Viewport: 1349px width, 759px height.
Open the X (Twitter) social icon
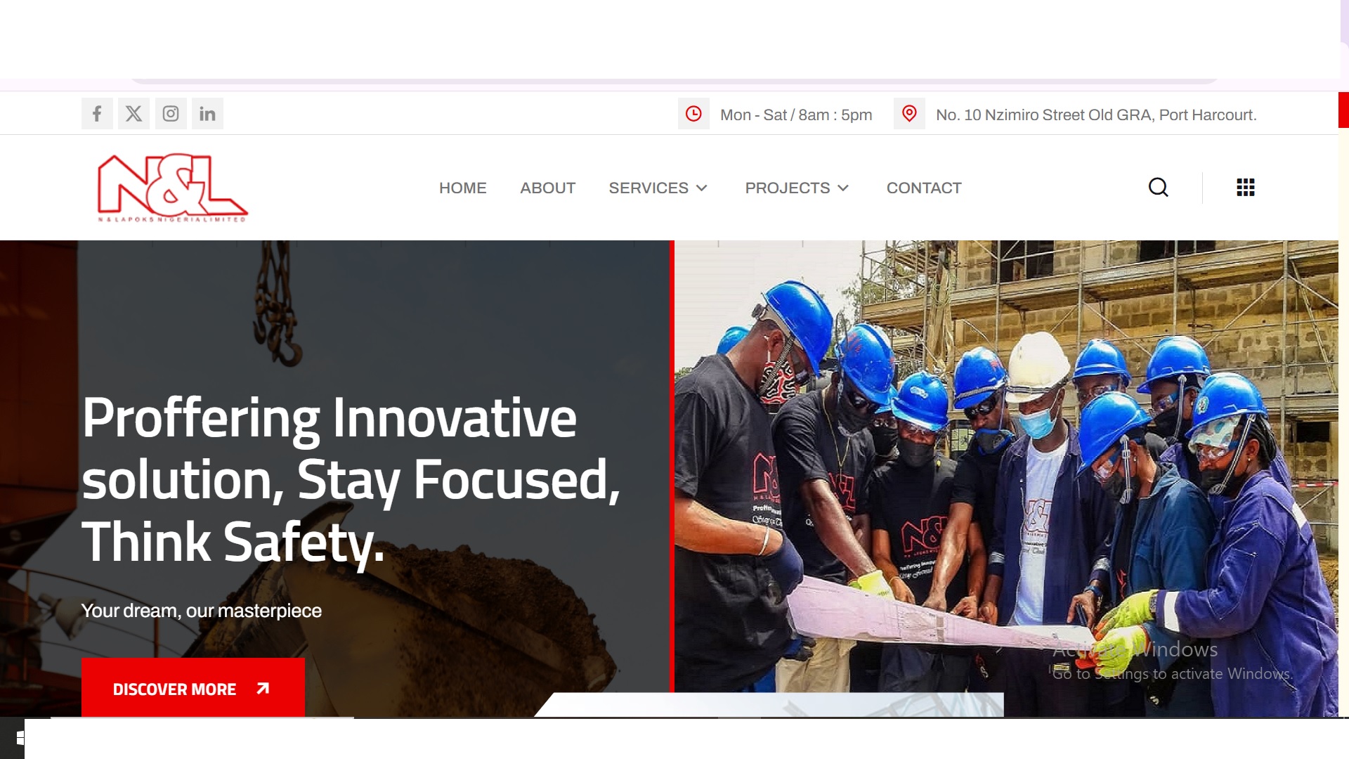133,114
